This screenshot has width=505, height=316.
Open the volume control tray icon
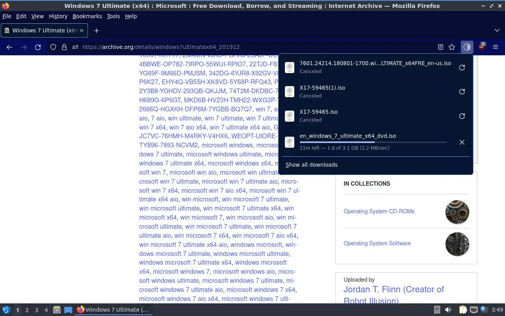(x=448, y=310)
